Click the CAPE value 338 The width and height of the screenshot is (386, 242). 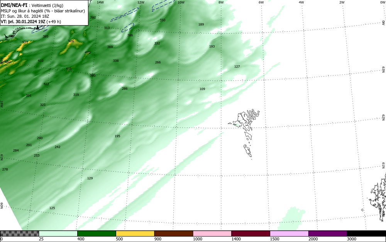coord(116,61)
